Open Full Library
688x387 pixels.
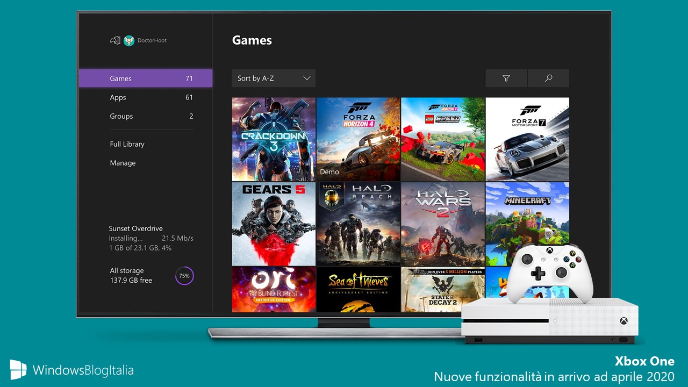tap(127, 144)
